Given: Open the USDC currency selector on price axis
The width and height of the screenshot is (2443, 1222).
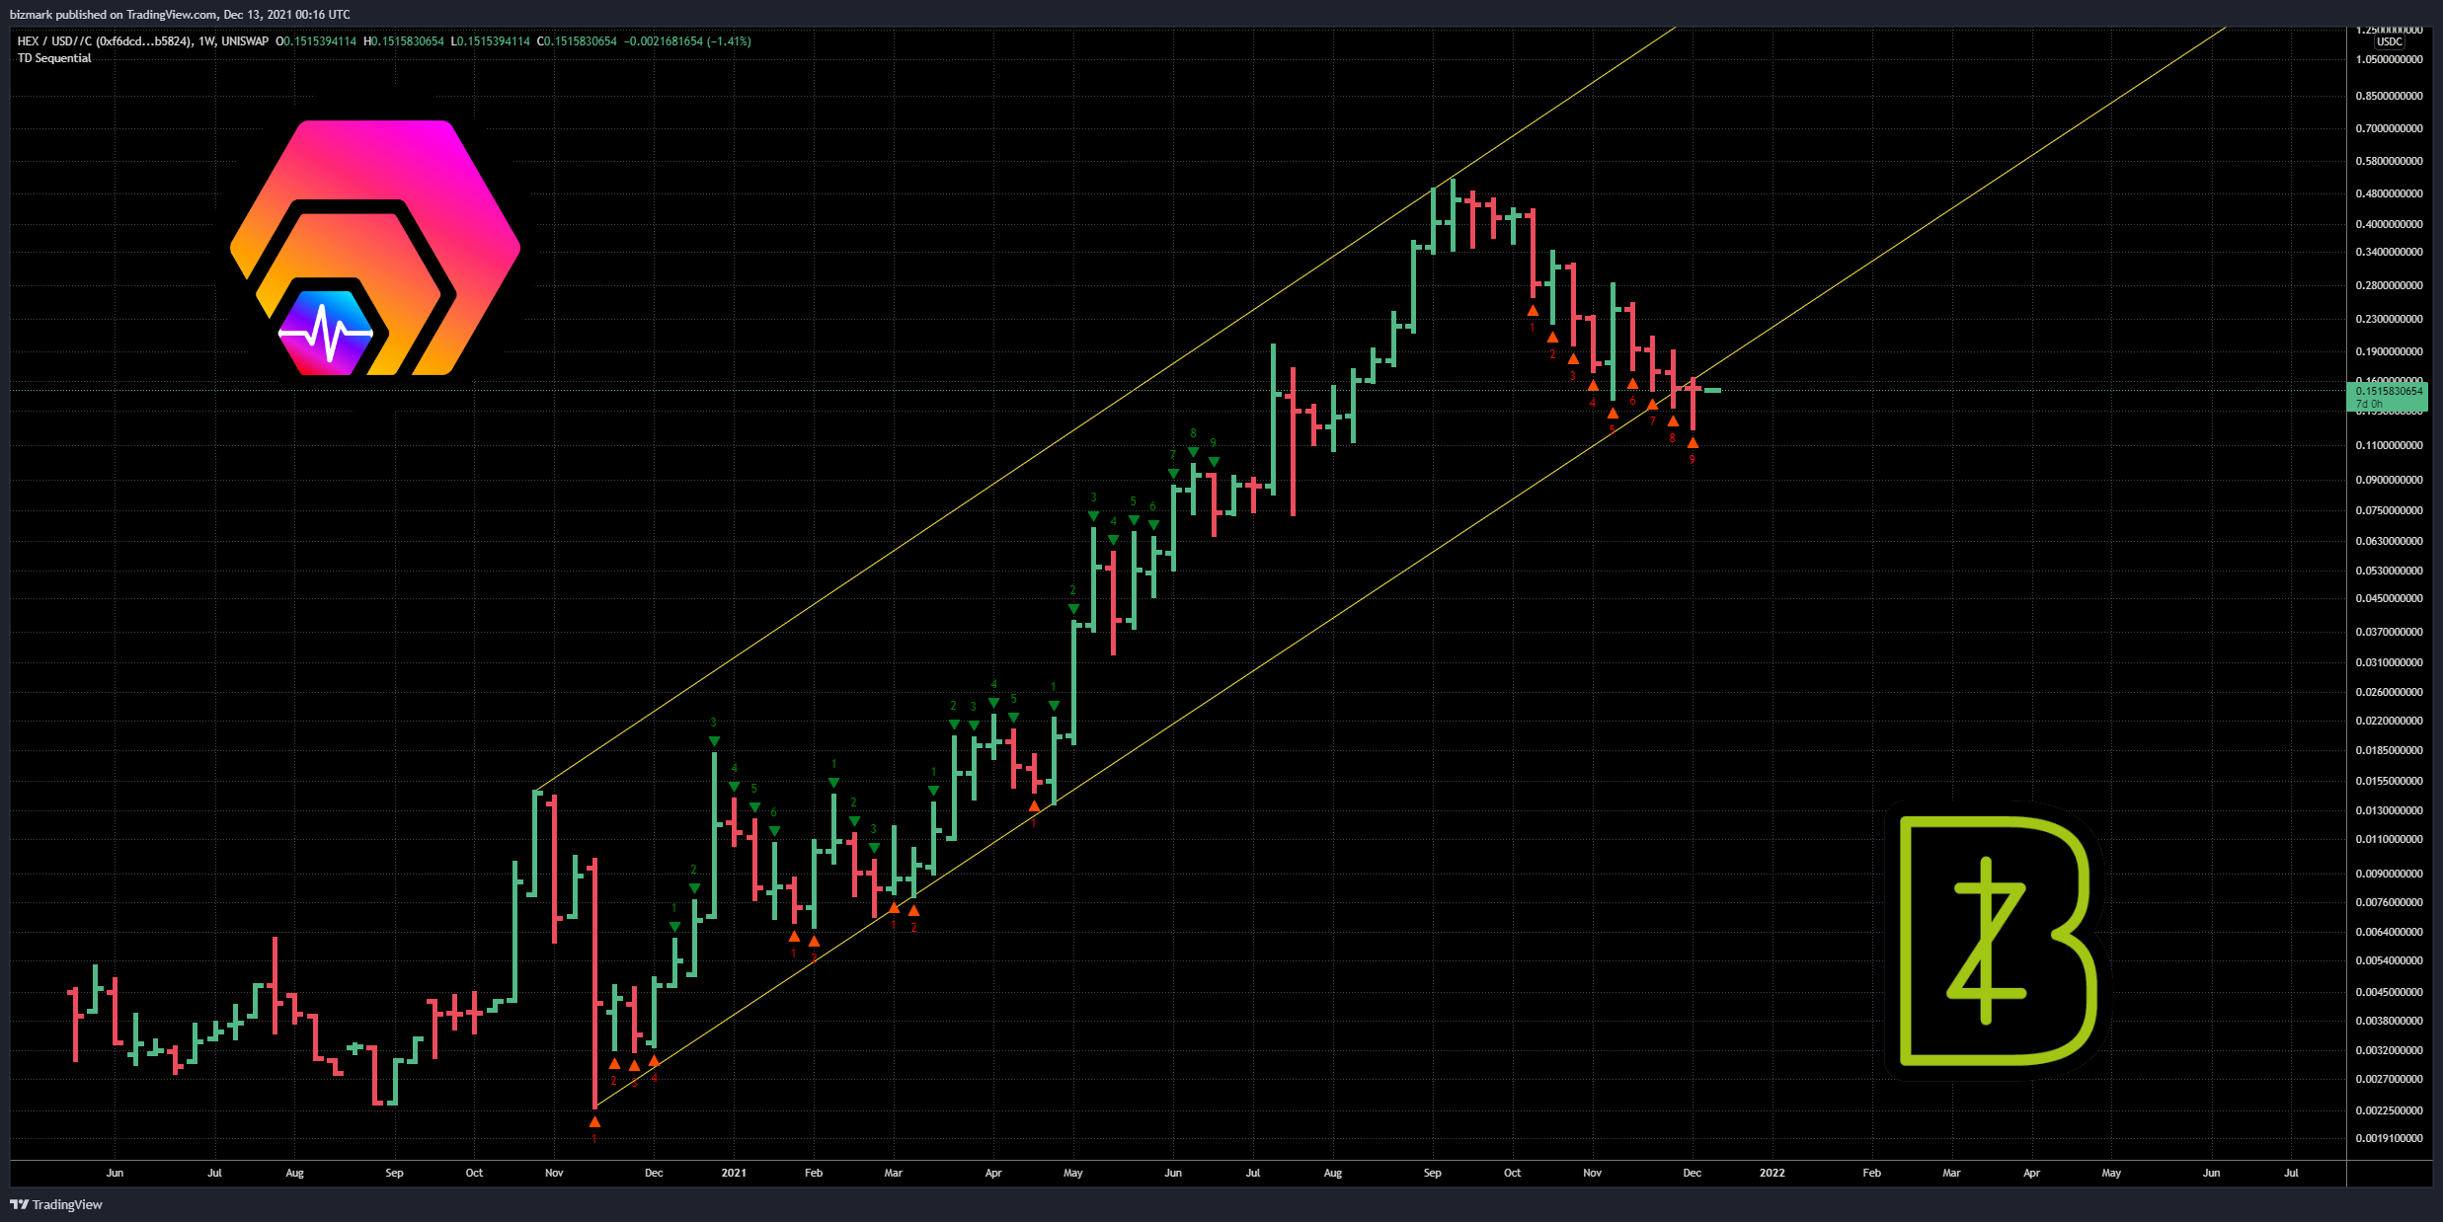Looking at the screenshot, I should tap(2389, 42).
